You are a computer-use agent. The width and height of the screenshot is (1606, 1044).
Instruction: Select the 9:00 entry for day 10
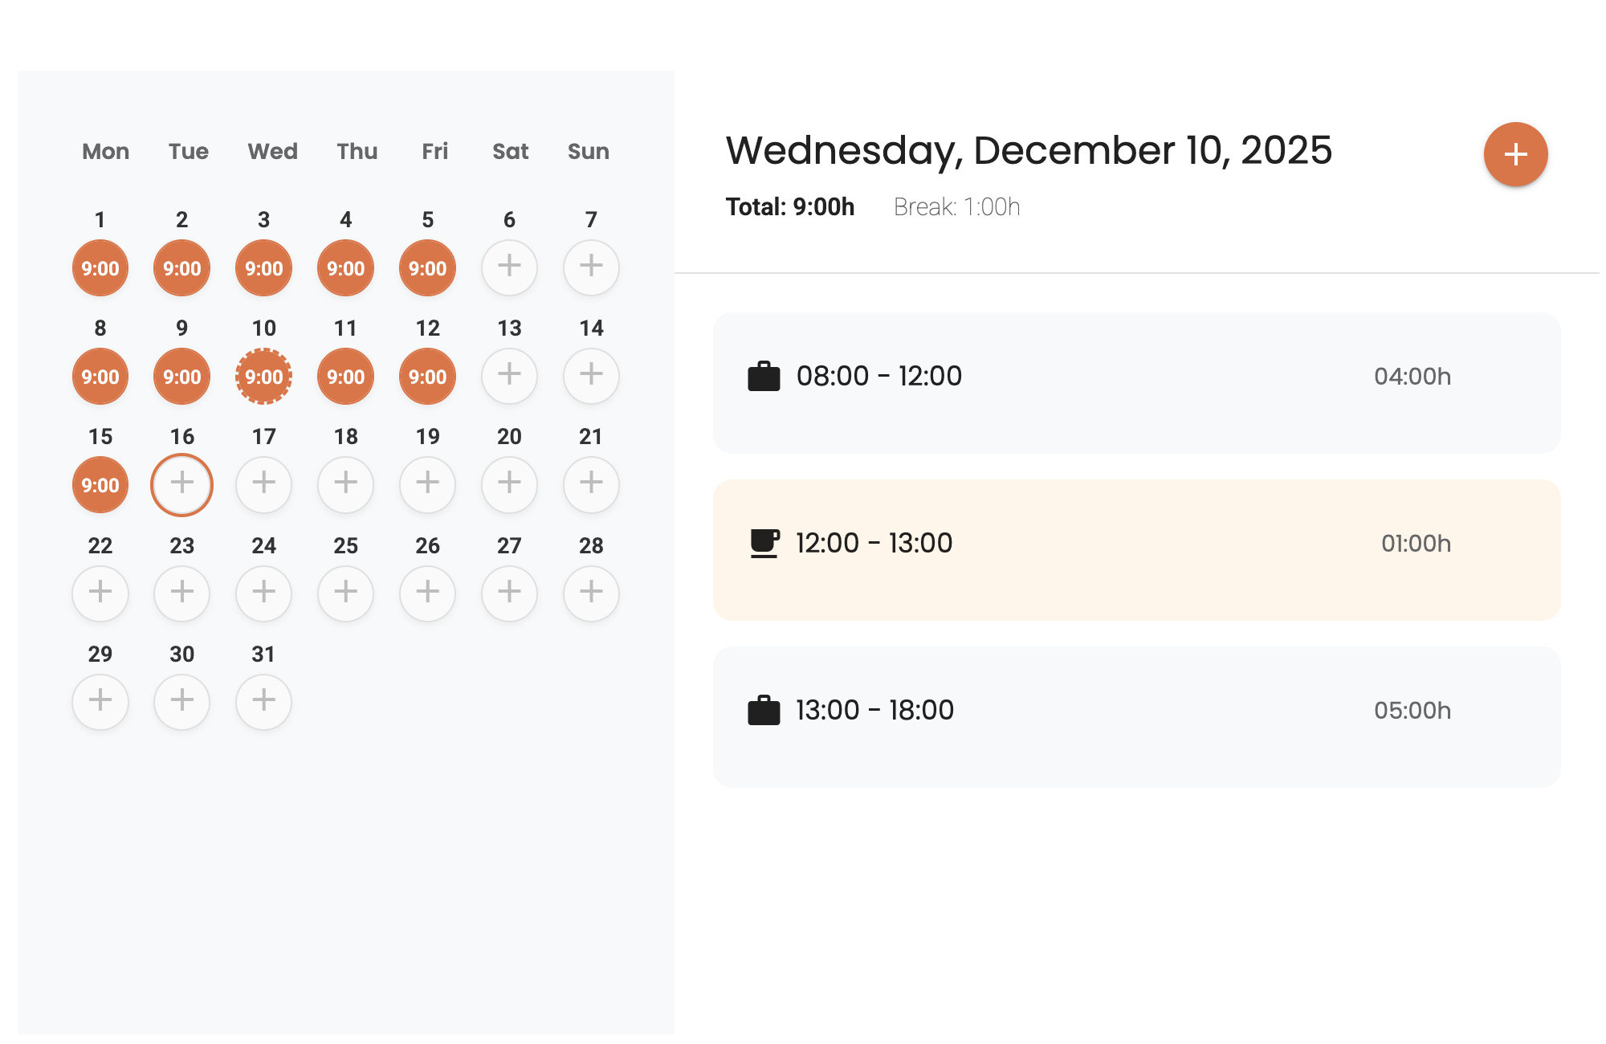(x=263, y=376)
